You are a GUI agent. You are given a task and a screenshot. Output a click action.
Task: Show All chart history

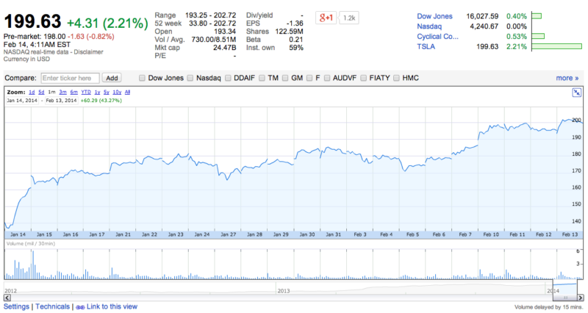pos(127,92)
